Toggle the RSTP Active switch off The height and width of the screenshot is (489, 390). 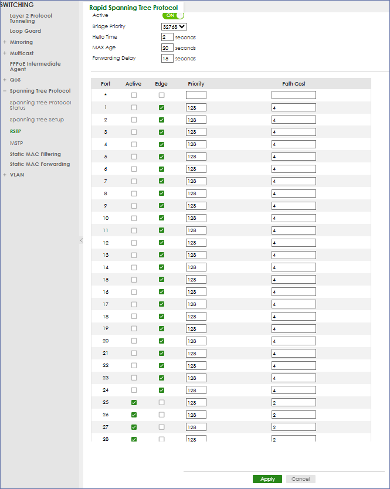point(173,15)
